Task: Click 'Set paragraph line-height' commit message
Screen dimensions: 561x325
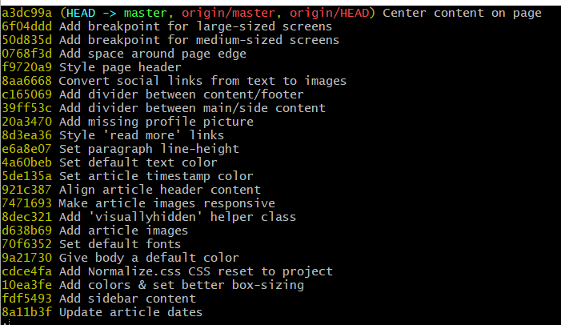Action: point(149,149)
